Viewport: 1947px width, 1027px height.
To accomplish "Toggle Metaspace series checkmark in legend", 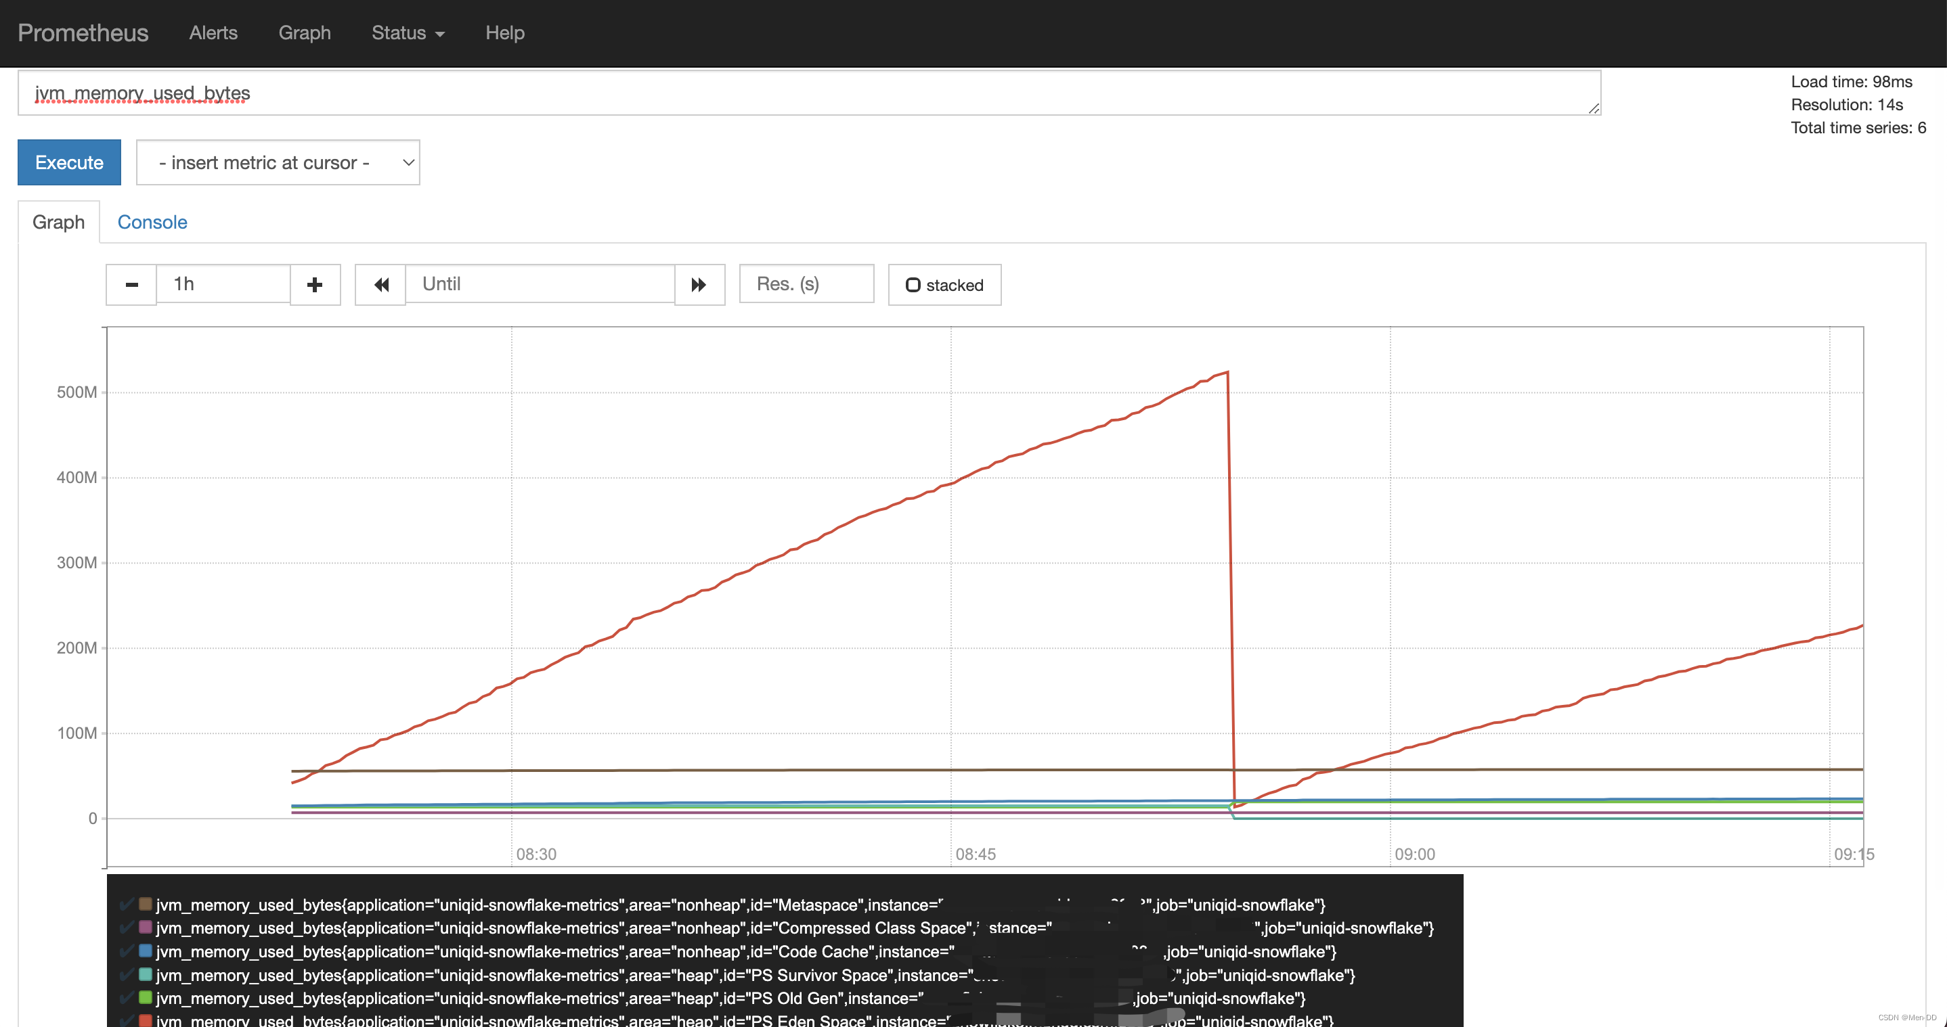I will [x=127, y=905].
